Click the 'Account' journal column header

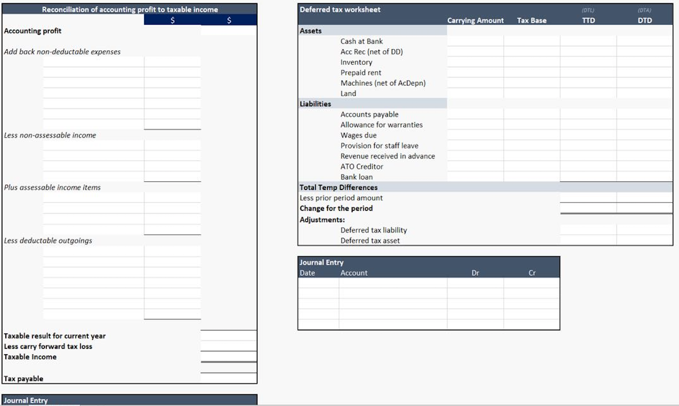click(354, 273)
